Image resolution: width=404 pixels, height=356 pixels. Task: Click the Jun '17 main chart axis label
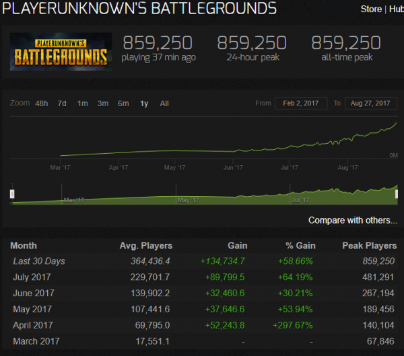[x=233, y=168]
